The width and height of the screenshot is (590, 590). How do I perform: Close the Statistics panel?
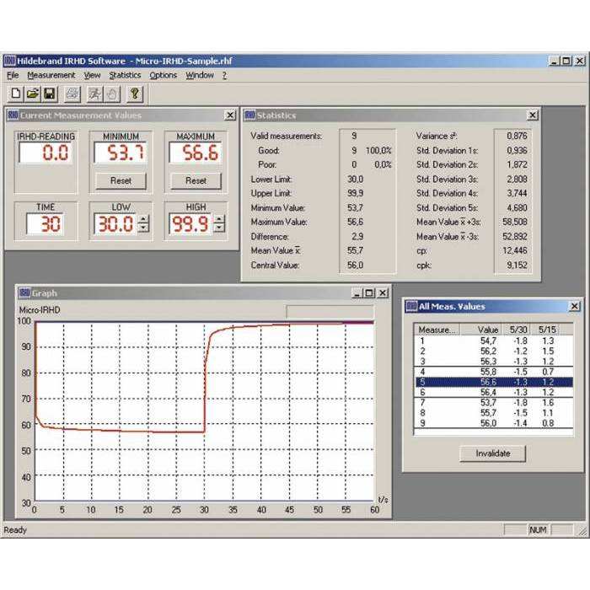(533, 115)
